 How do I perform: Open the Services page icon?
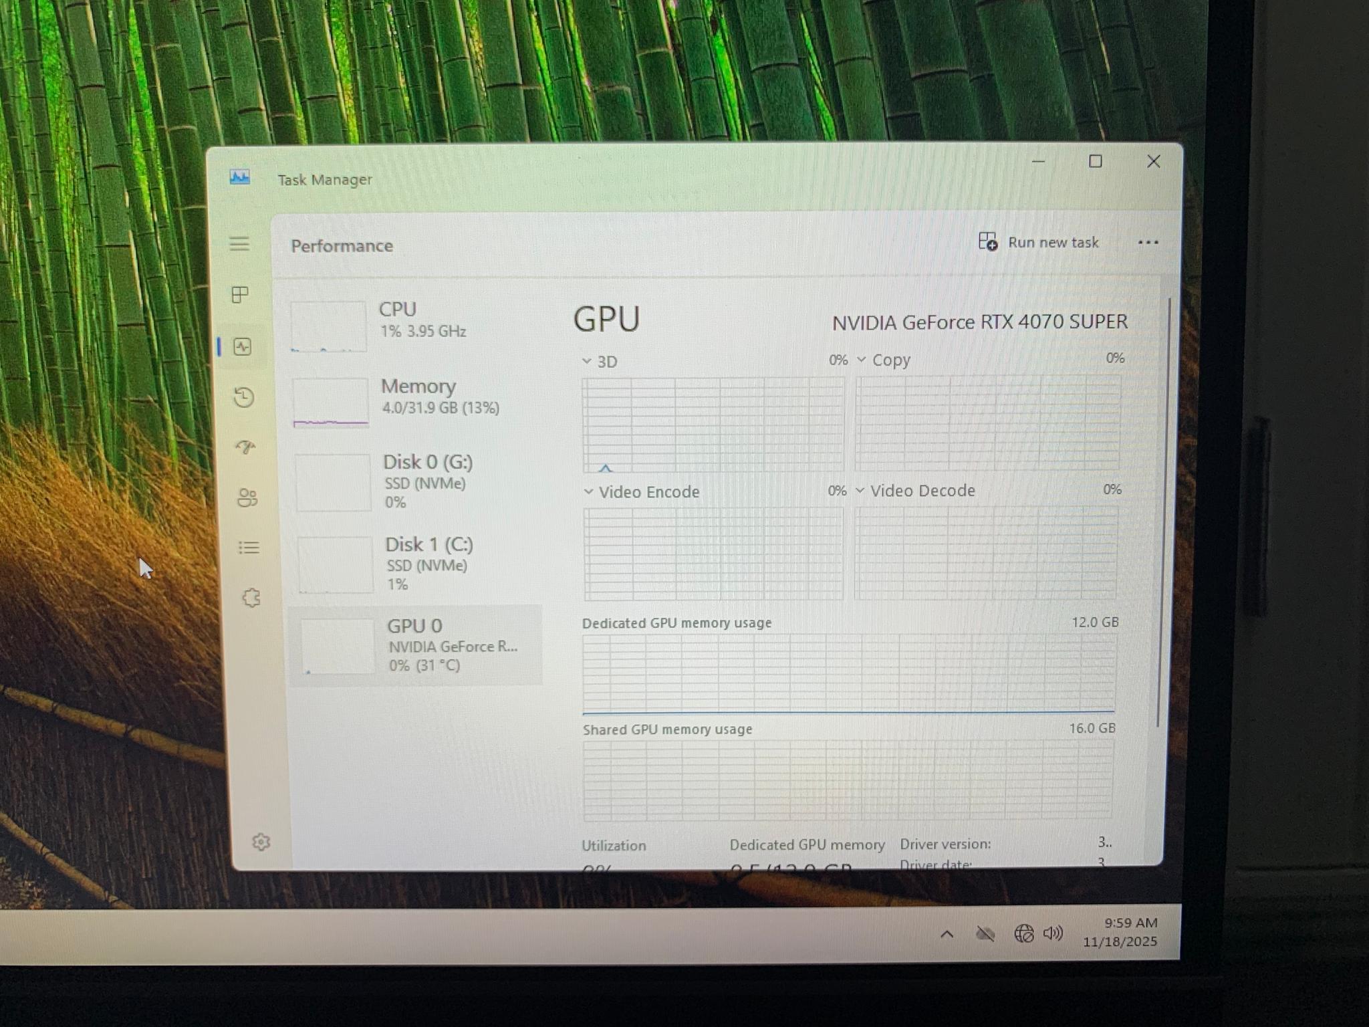click(251, 598)
